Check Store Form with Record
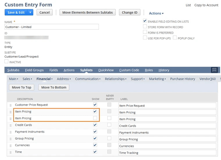The width and height of the screenshot is (221, 160). point(145,26)
